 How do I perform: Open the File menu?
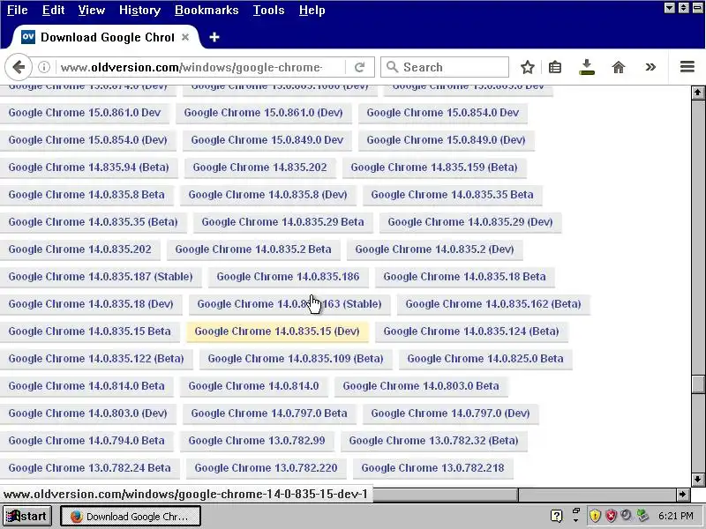tap(17, 10)
